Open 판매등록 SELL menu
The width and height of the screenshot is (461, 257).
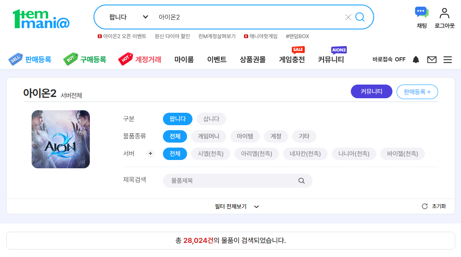[30, 60]
